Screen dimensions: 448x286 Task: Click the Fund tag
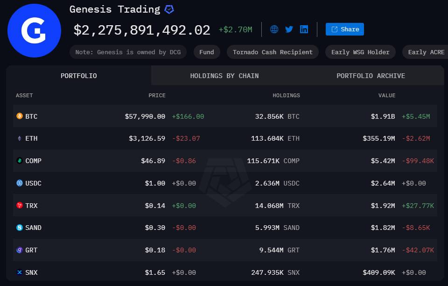[207, 52]
